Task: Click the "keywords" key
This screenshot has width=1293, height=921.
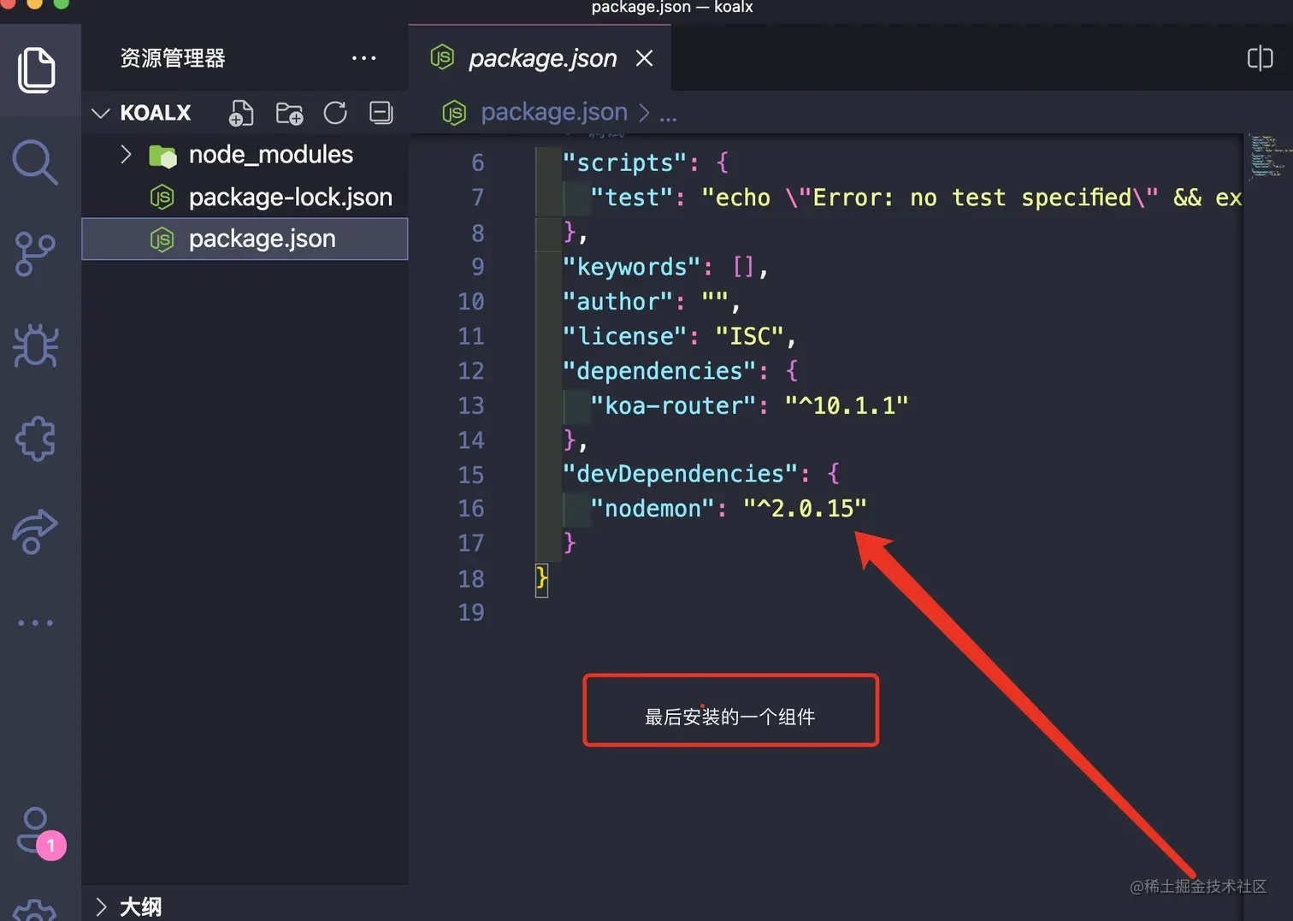Action: pyautogui.click(x=631, y=267)
